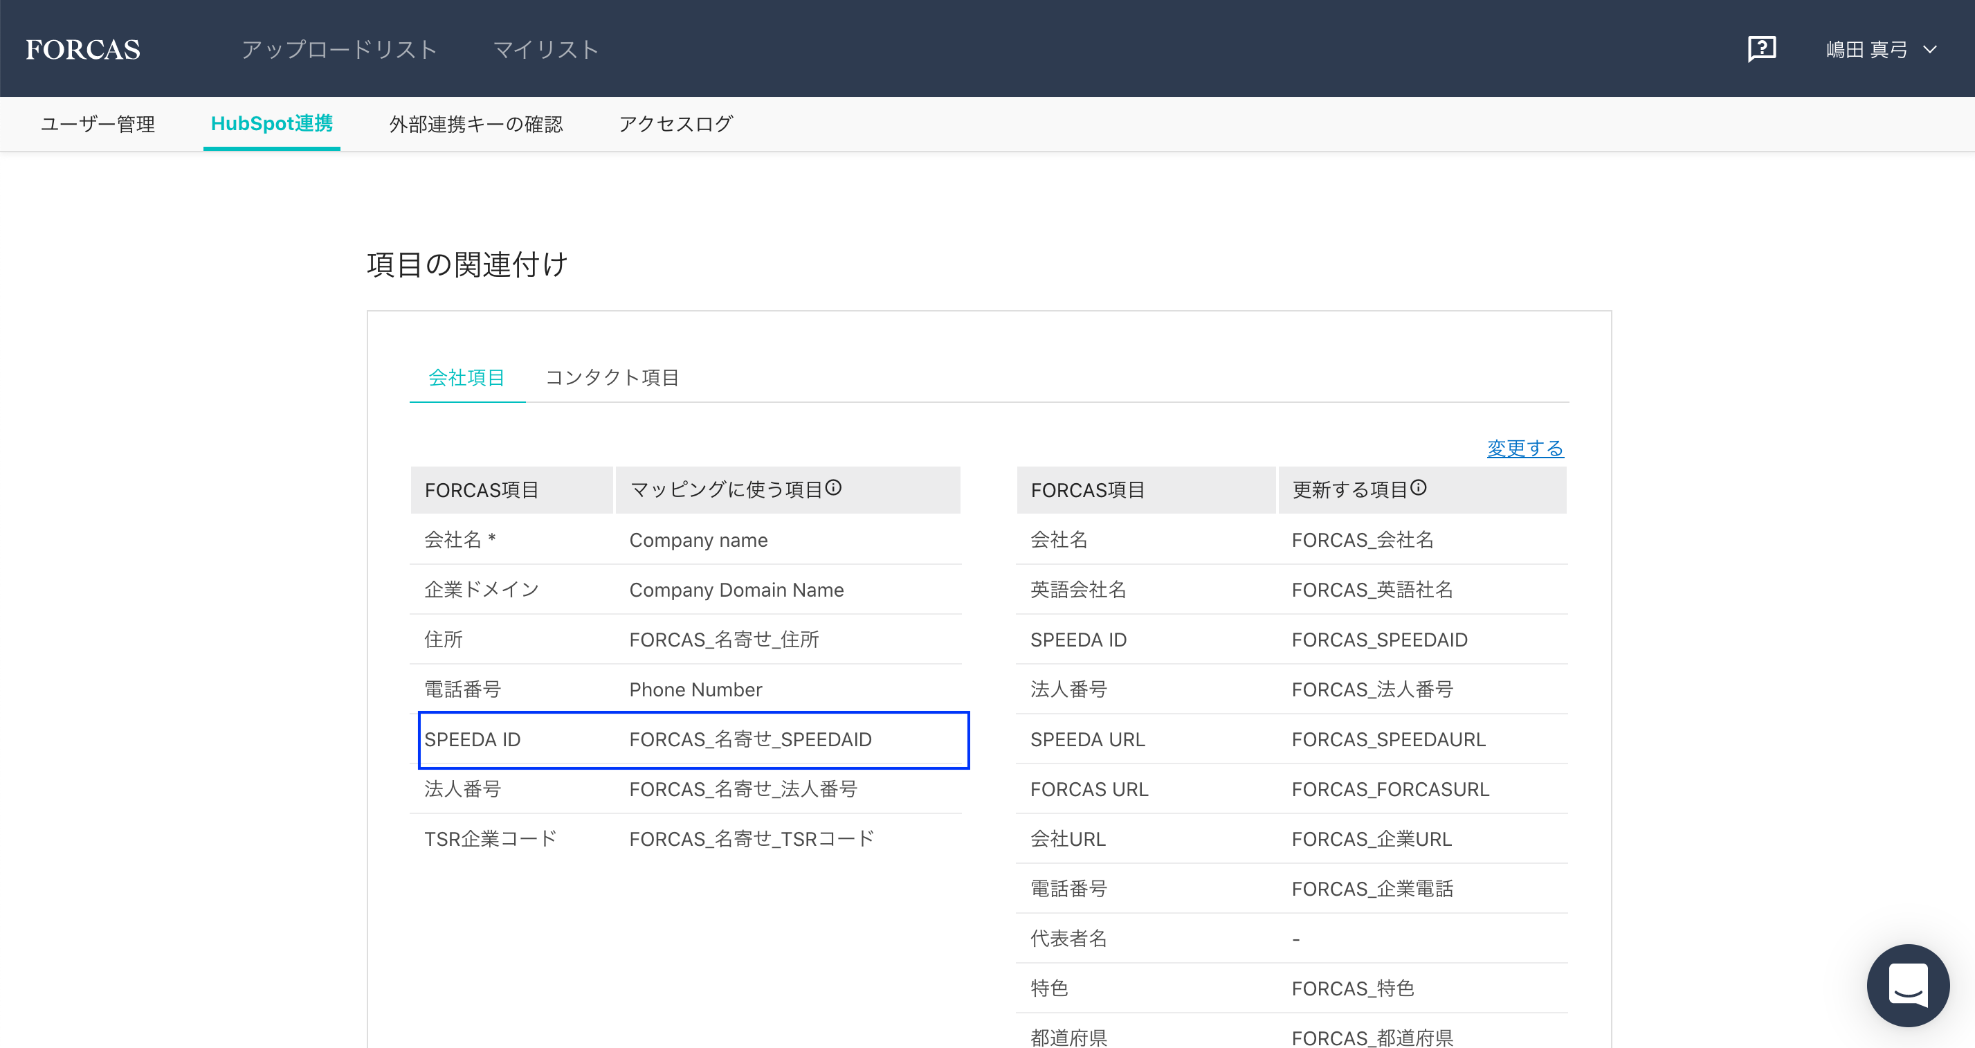The height and width of the screenshot is (1048, 1975).
Task: Open マイリスト in top navigation
Action: [x=545, y=50]
